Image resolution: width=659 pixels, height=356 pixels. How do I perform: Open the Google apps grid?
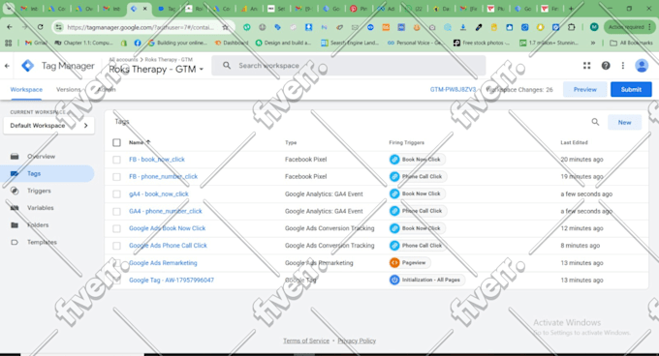coord(586,66)
